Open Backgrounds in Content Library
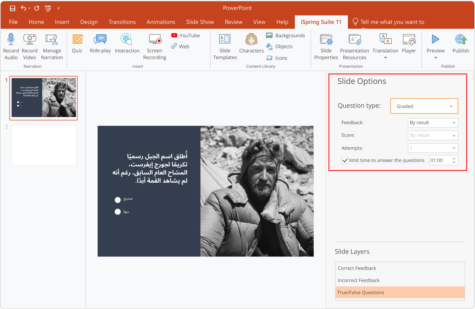The width and height of the screenshot is (475, 309). tap(285, 35)
